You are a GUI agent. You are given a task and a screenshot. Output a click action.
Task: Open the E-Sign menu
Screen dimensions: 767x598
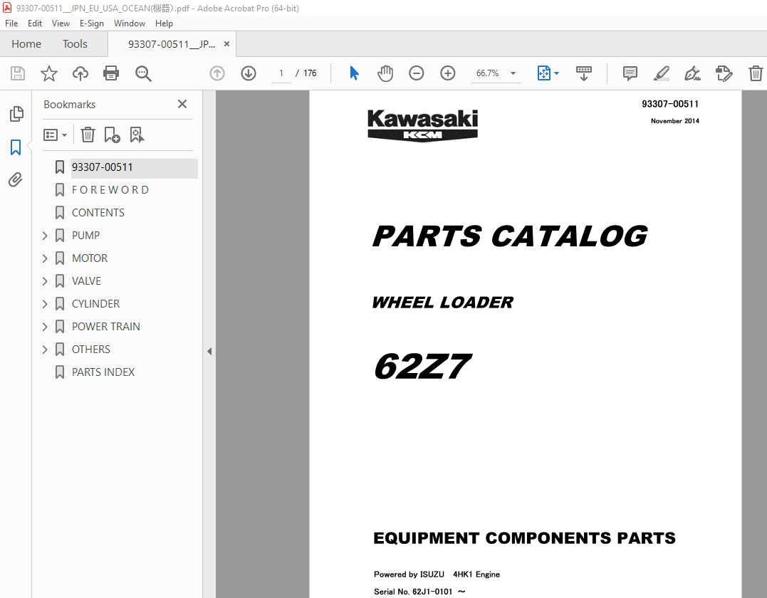(92, 23)
